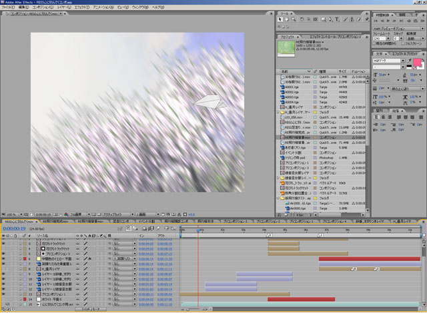Image resolution: width=427 pixels, height=313 pixels.
Task: Click the timeline frame blending icon
Action: 151,228
